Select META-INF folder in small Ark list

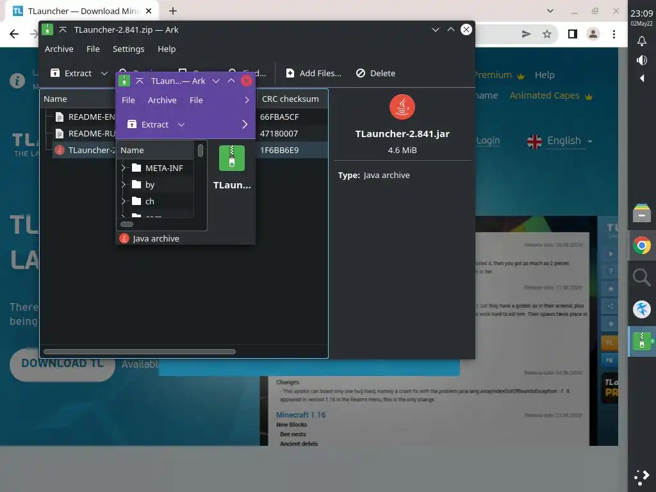click(157, 168)
